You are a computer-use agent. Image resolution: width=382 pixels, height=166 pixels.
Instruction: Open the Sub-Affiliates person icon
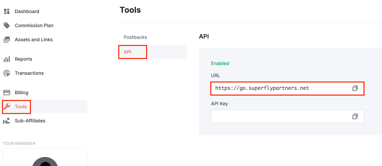click(x=7, y=121)
